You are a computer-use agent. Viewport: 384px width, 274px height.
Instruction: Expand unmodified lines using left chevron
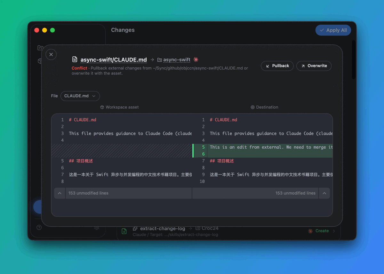pyautogui.click(x=60, y=193)
